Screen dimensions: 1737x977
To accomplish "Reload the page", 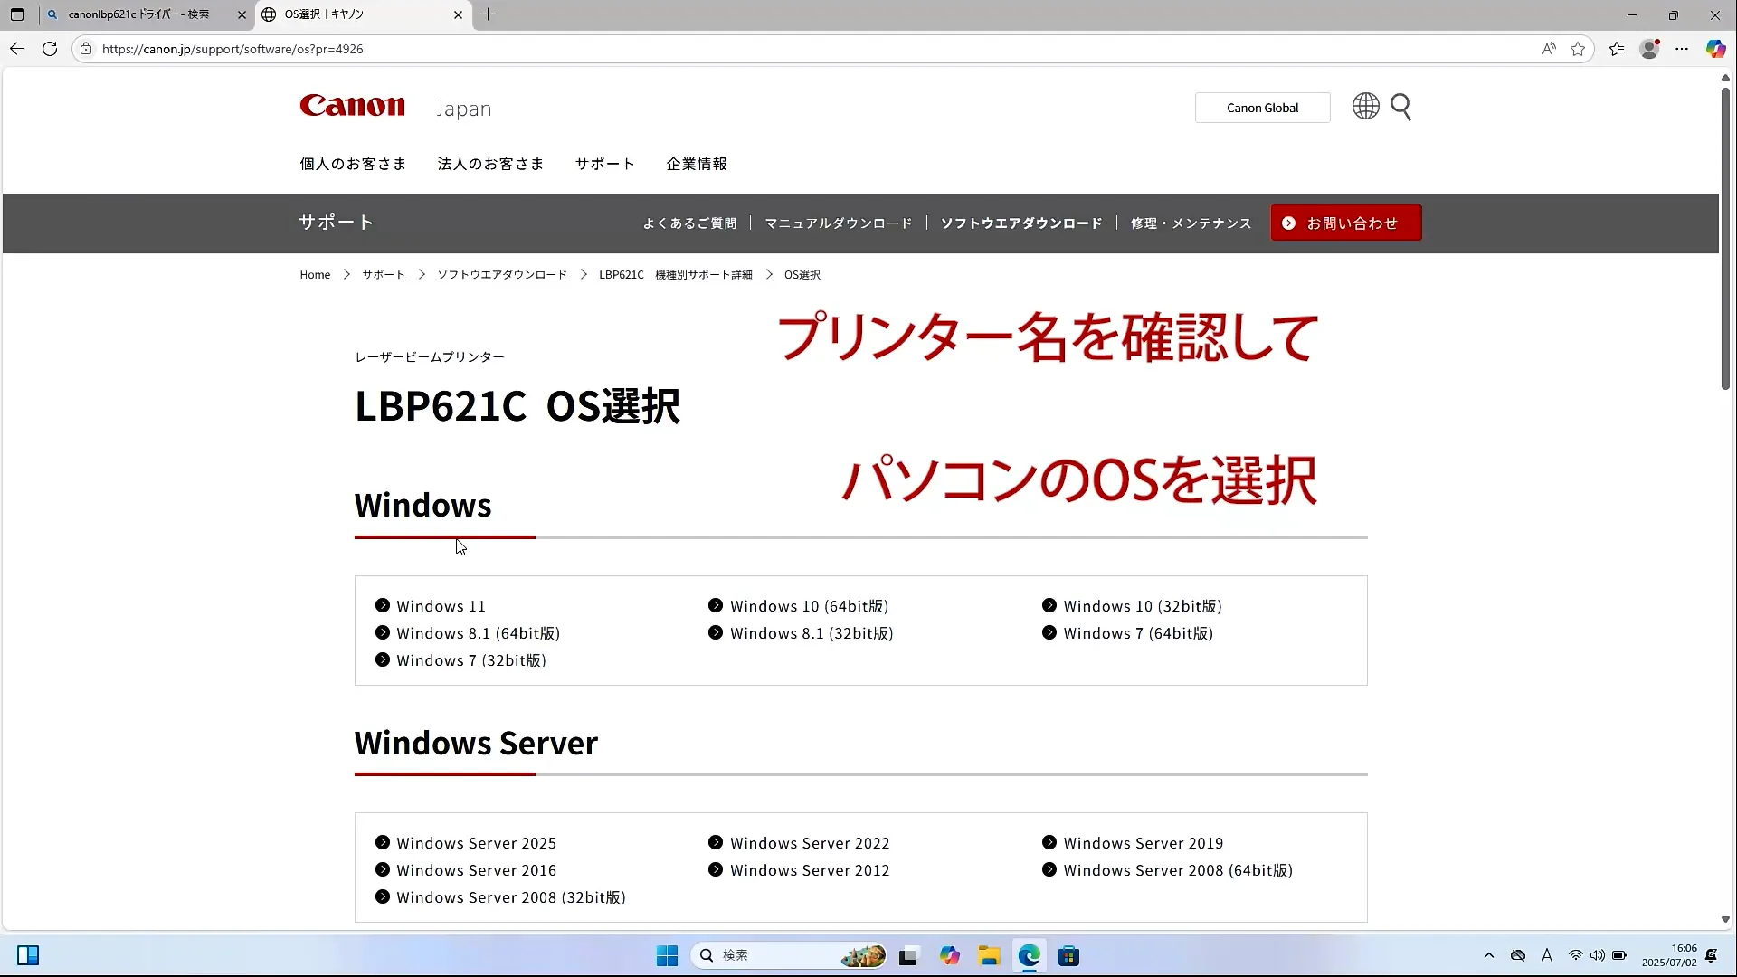I will pos(50,49).
